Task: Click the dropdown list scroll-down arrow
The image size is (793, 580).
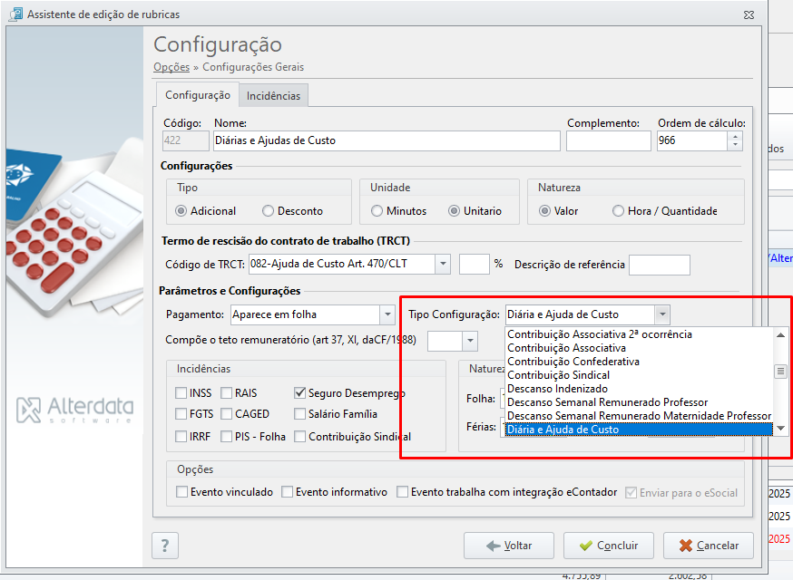Action: (780, 429)
